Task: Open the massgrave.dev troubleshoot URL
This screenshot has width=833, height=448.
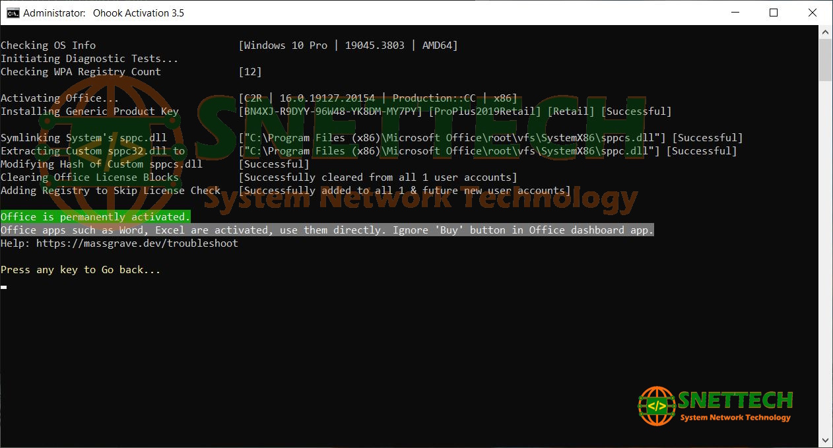Action: click(x=137, y=243)
